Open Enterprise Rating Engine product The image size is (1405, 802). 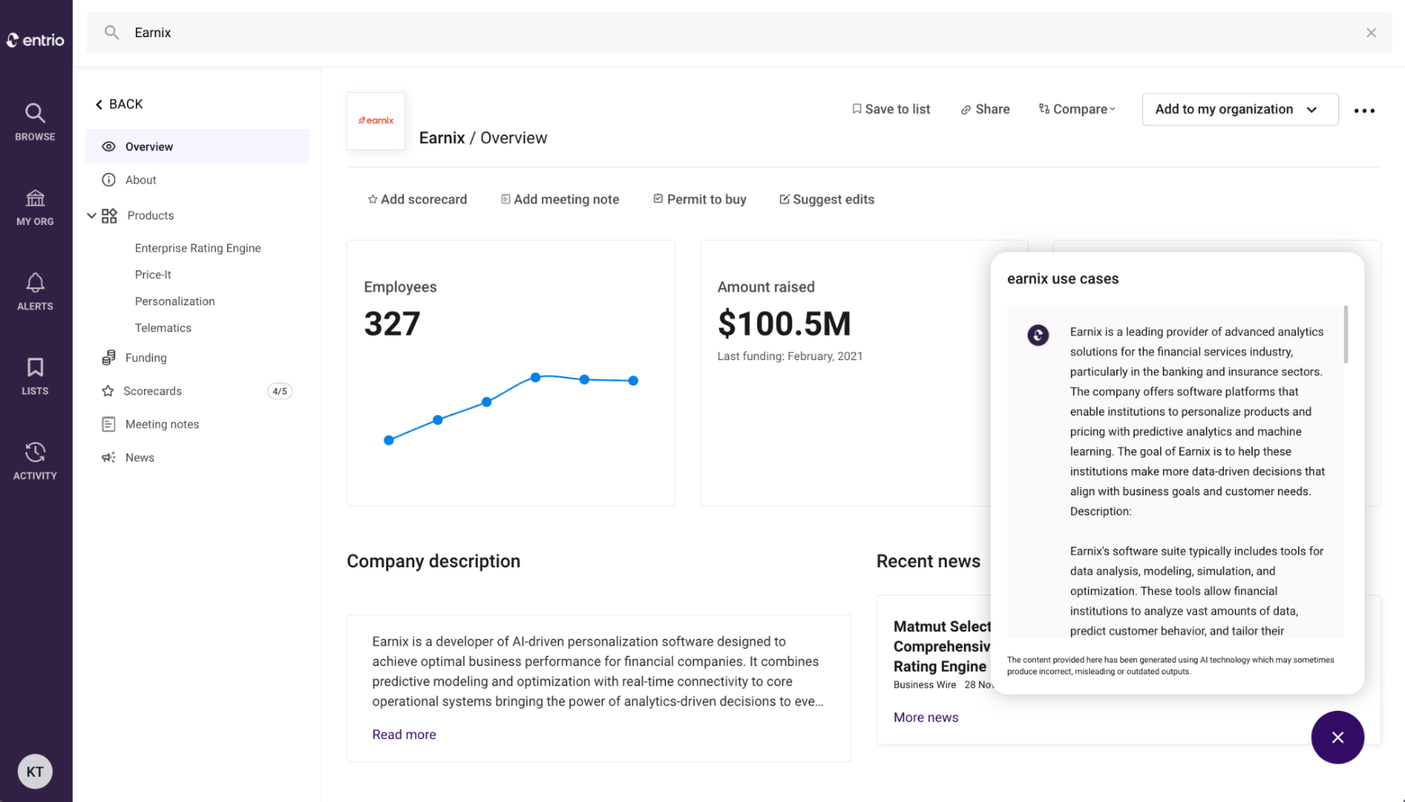[198, 248]
